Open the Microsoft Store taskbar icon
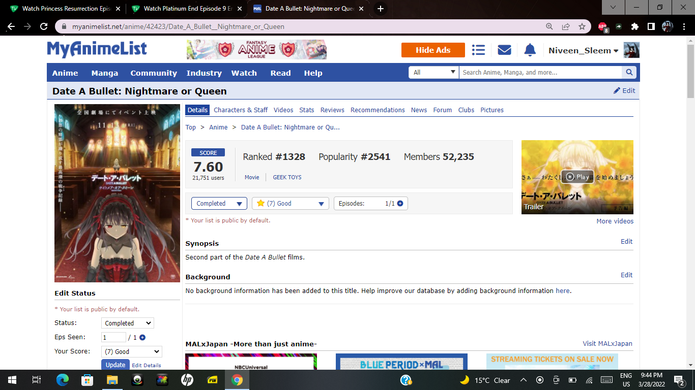Image resolution: width=695 pixels, height=390 pixels. click(87, 380)
